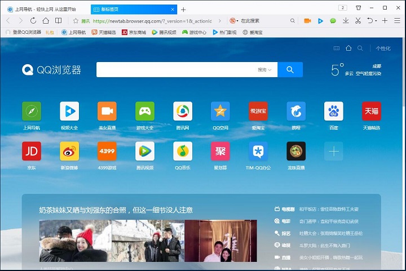Open the 热门影视 bookmark
This screenshot has height=271, width=406.
click(x=224, y=32)
